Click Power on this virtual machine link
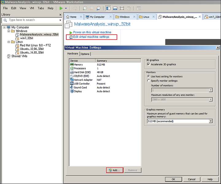 pos(92,32)
